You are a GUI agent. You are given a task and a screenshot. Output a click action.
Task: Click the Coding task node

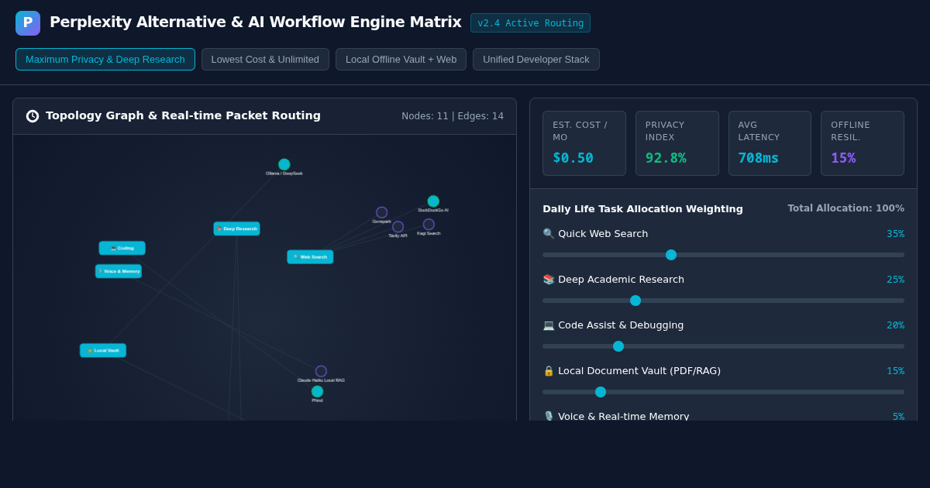pos(122,248)
